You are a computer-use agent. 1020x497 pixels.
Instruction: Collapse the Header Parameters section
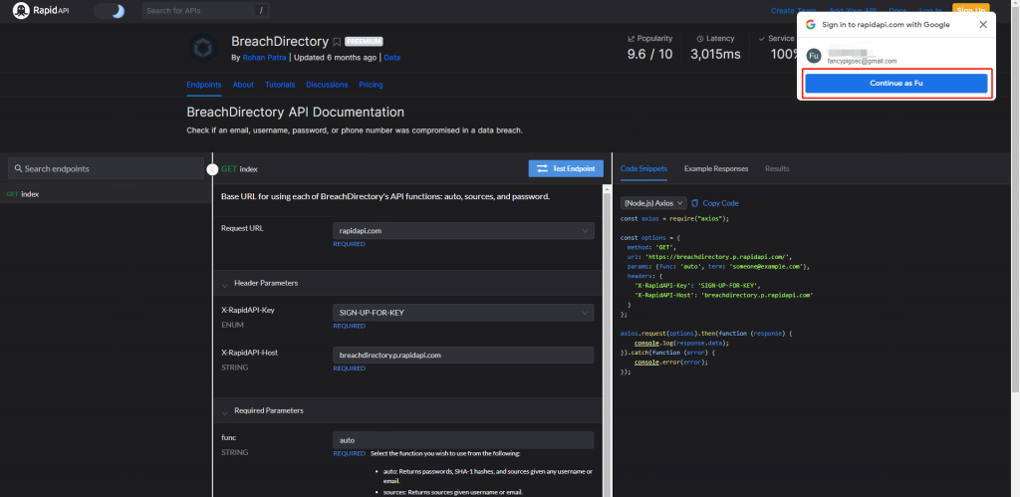(x=226, y=284)
